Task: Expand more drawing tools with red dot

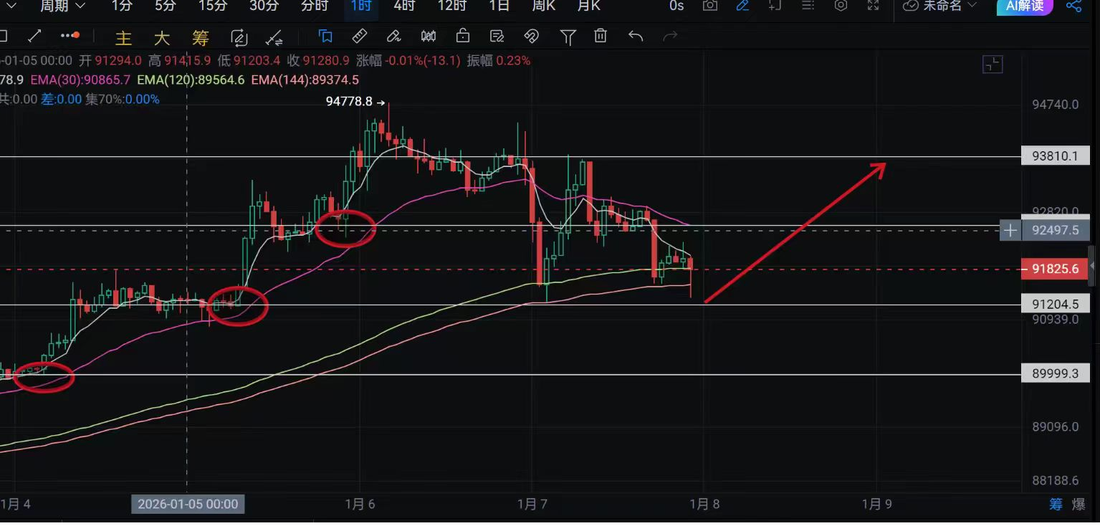Action: click(x=70, y=36)
